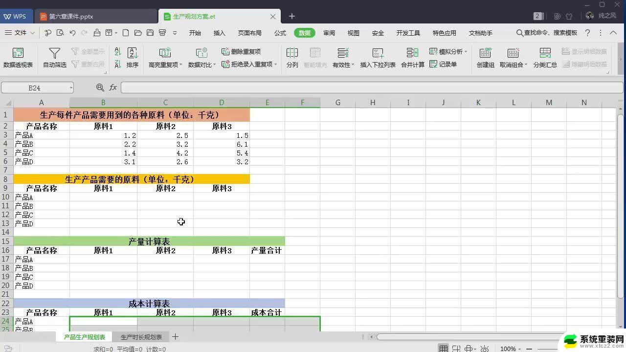Open the 插入 ribbon tab
Viewport: 626px width, 352px height.
click(220, 33)
